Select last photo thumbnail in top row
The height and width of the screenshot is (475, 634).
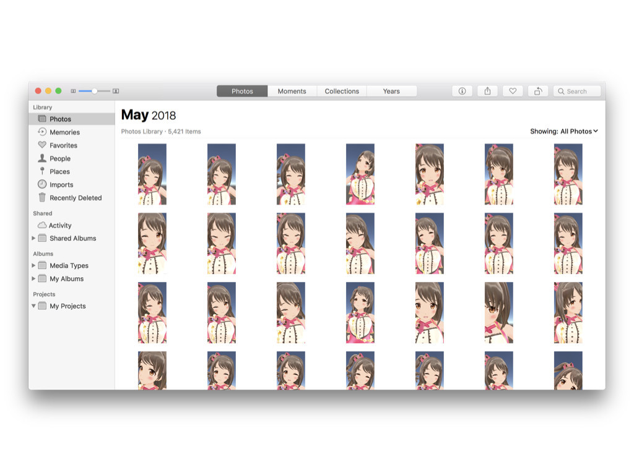pos(568,174)
